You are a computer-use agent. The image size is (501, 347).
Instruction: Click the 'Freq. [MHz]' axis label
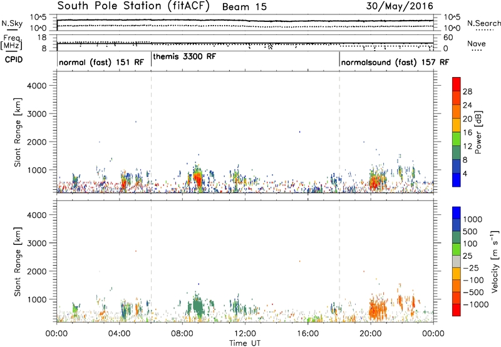point(12,42)
